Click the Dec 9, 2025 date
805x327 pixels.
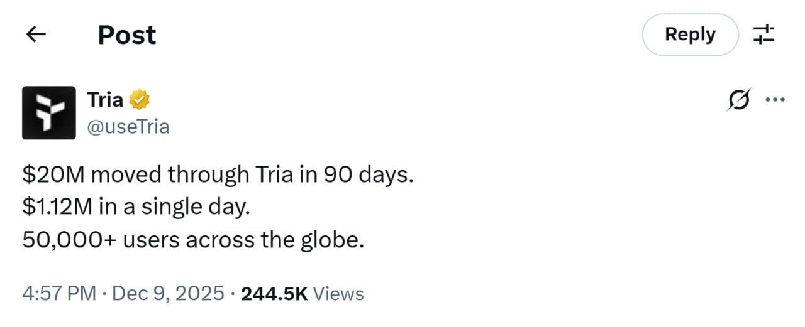(168, 293)
